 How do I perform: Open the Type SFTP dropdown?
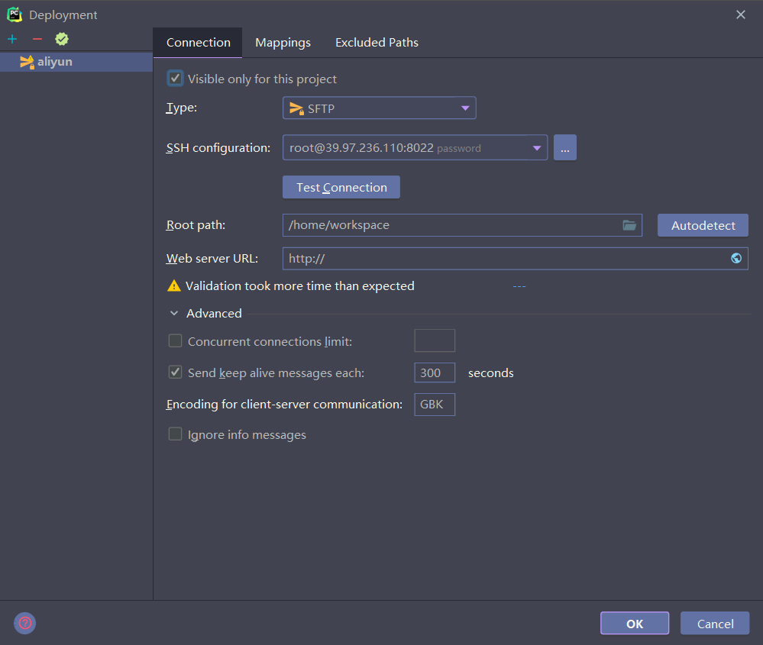coord(379,108)
